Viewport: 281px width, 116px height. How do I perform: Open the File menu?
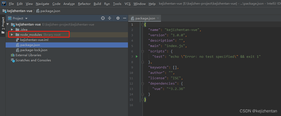coord(11,4)
